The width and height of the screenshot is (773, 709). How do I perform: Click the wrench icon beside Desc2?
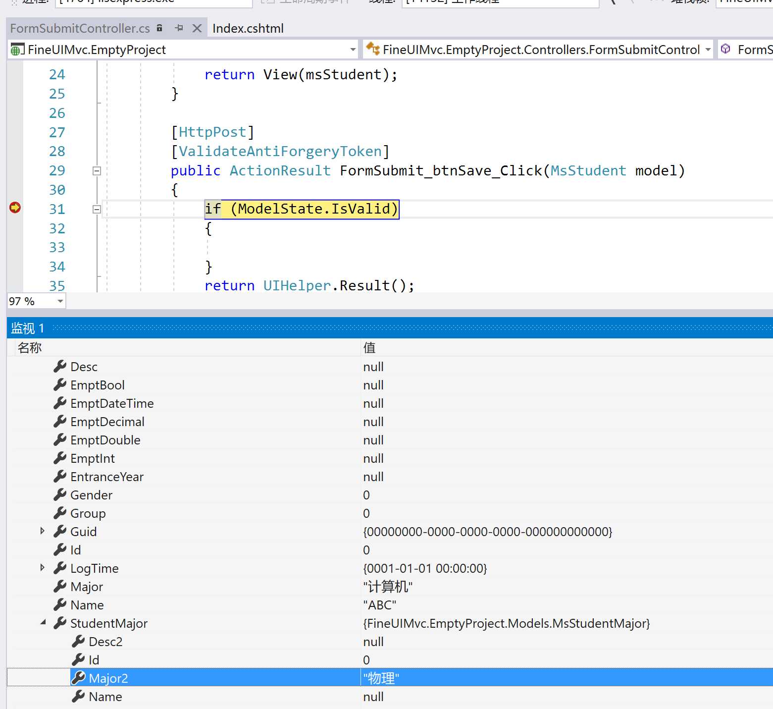(x=78, y=641)
